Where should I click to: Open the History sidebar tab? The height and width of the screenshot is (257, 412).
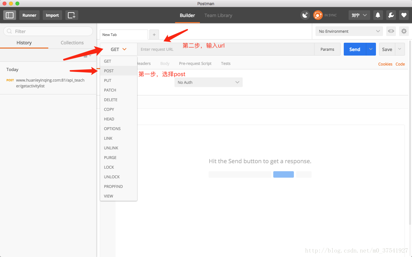24,43
